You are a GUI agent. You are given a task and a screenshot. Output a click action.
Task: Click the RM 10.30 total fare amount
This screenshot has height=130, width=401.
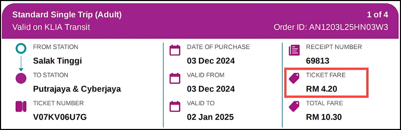point(324,117)
